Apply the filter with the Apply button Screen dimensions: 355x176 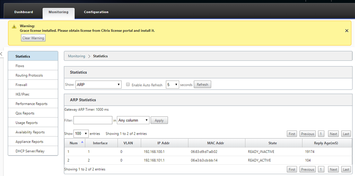point(159,120)
